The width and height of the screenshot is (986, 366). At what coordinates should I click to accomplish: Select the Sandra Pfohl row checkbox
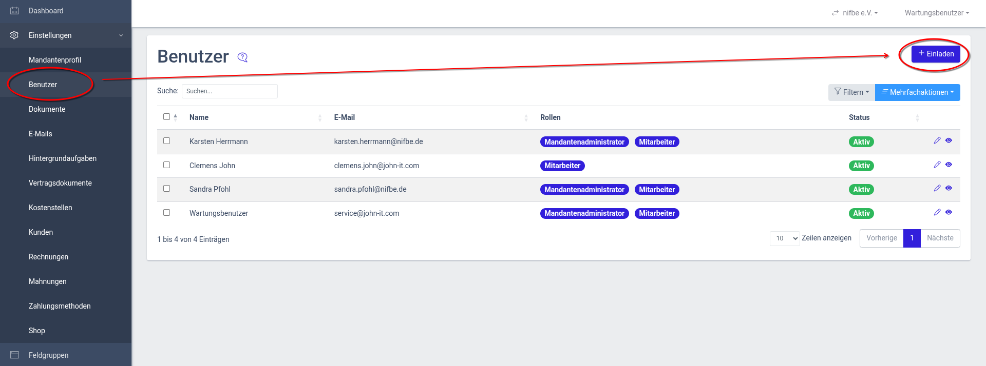point(166,189)
